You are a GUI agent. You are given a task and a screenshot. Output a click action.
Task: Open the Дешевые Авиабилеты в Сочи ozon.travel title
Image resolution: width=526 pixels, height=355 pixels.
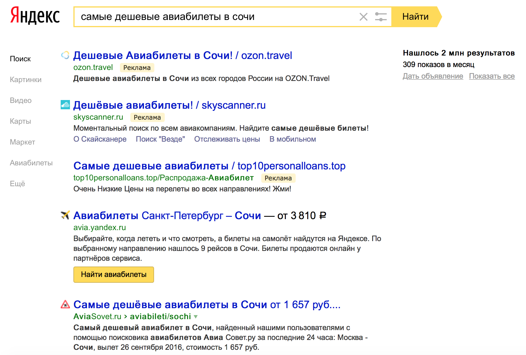(x=183, y=55)
